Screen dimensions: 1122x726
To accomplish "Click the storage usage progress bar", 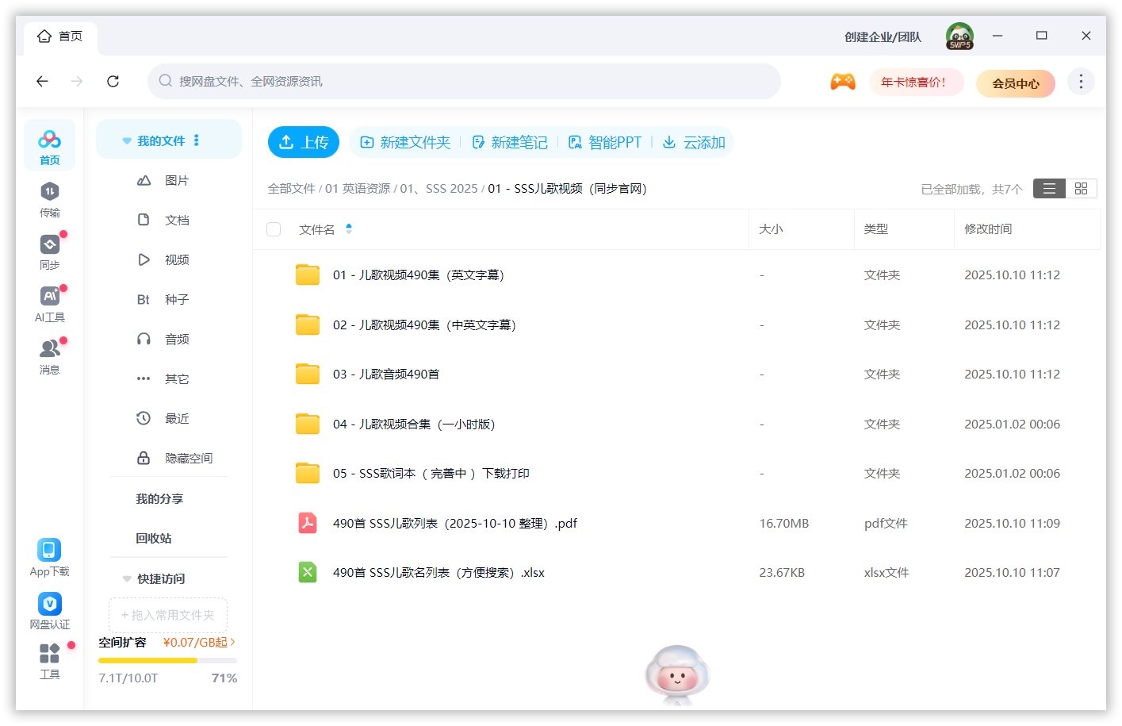I will click(x=167, y=660).
